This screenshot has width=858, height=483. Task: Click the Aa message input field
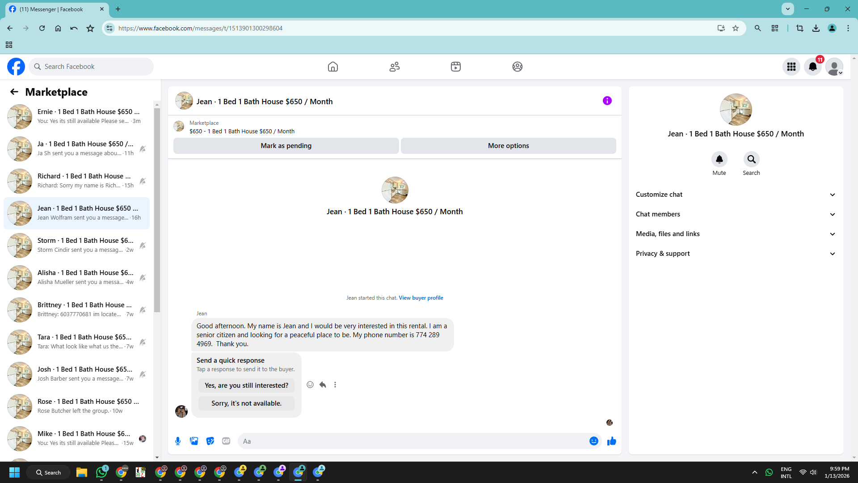pos(411,441)
